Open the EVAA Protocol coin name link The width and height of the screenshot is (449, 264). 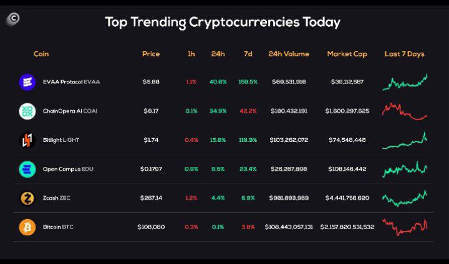(72, 82)
